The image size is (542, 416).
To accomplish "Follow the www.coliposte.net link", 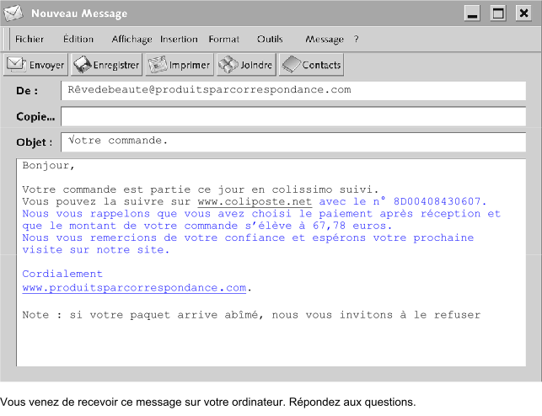I will pos(255,202).
